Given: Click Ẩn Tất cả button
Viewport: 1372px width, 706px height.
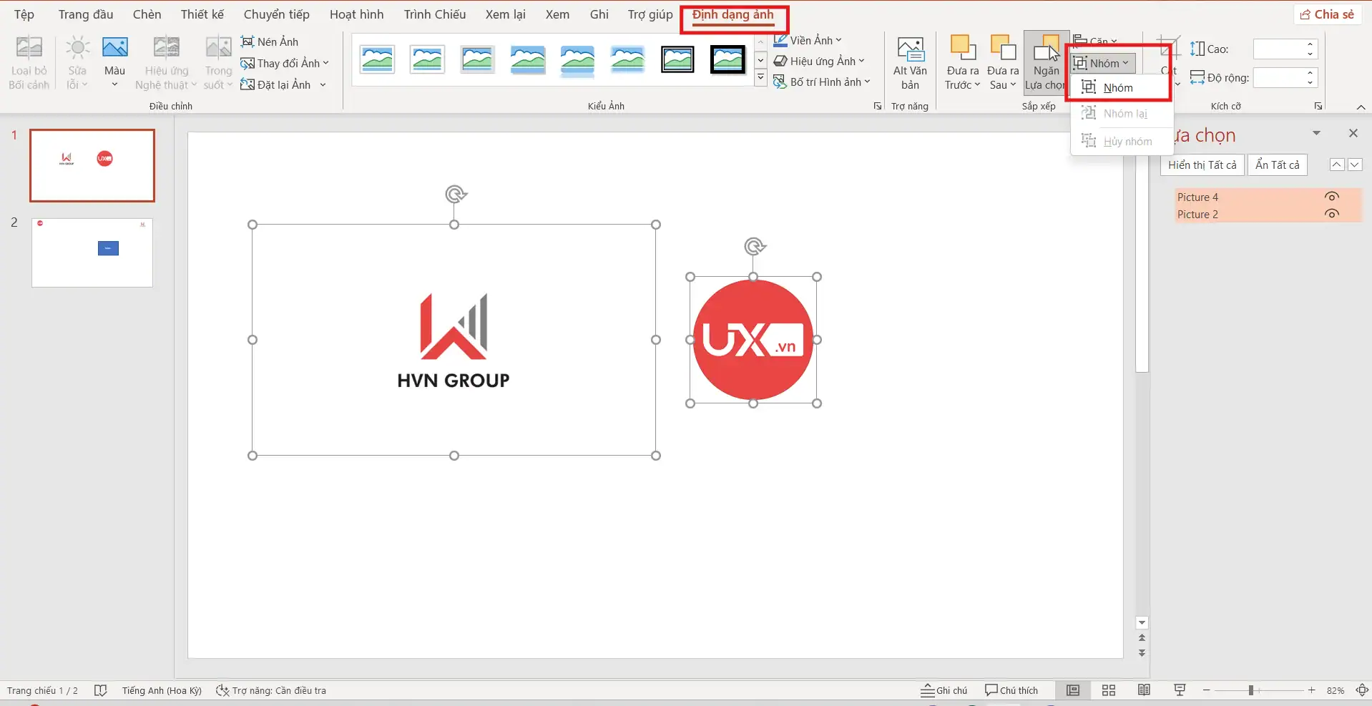Looking at the screenshot, I should [1277, 165].
